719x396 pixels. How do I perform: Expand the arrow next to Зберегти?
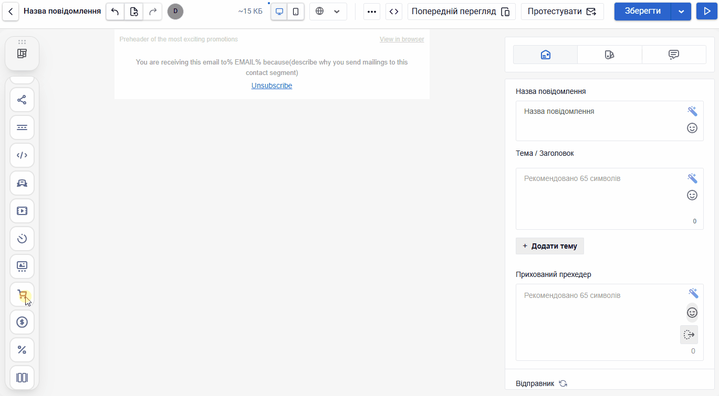click(681, 12)
